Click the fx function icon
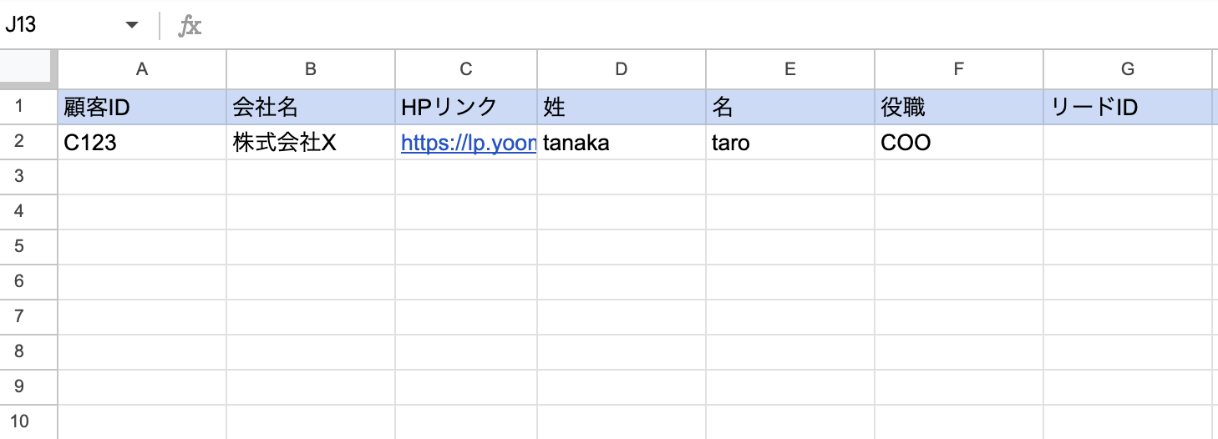 pos(190,26)
